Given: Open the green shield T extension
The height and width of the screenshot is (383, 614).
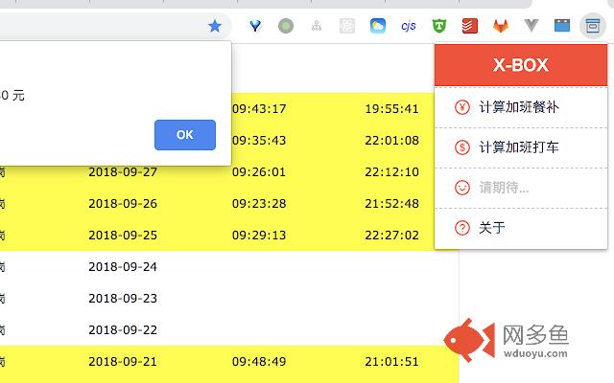Looking at the screenshot, I should click(x=439, y=26).
